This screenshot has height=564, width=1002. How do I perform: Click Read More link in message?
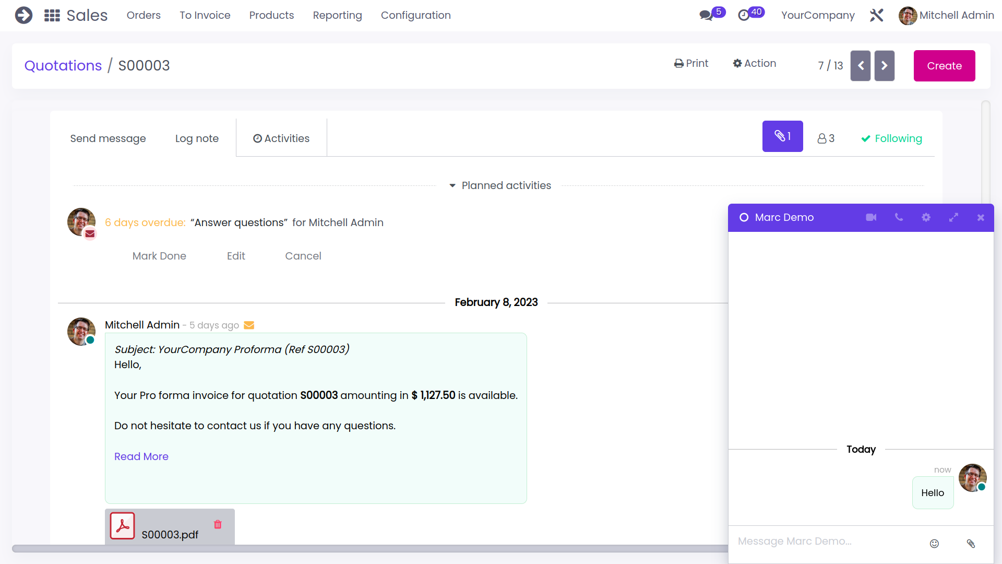(141, 456)
